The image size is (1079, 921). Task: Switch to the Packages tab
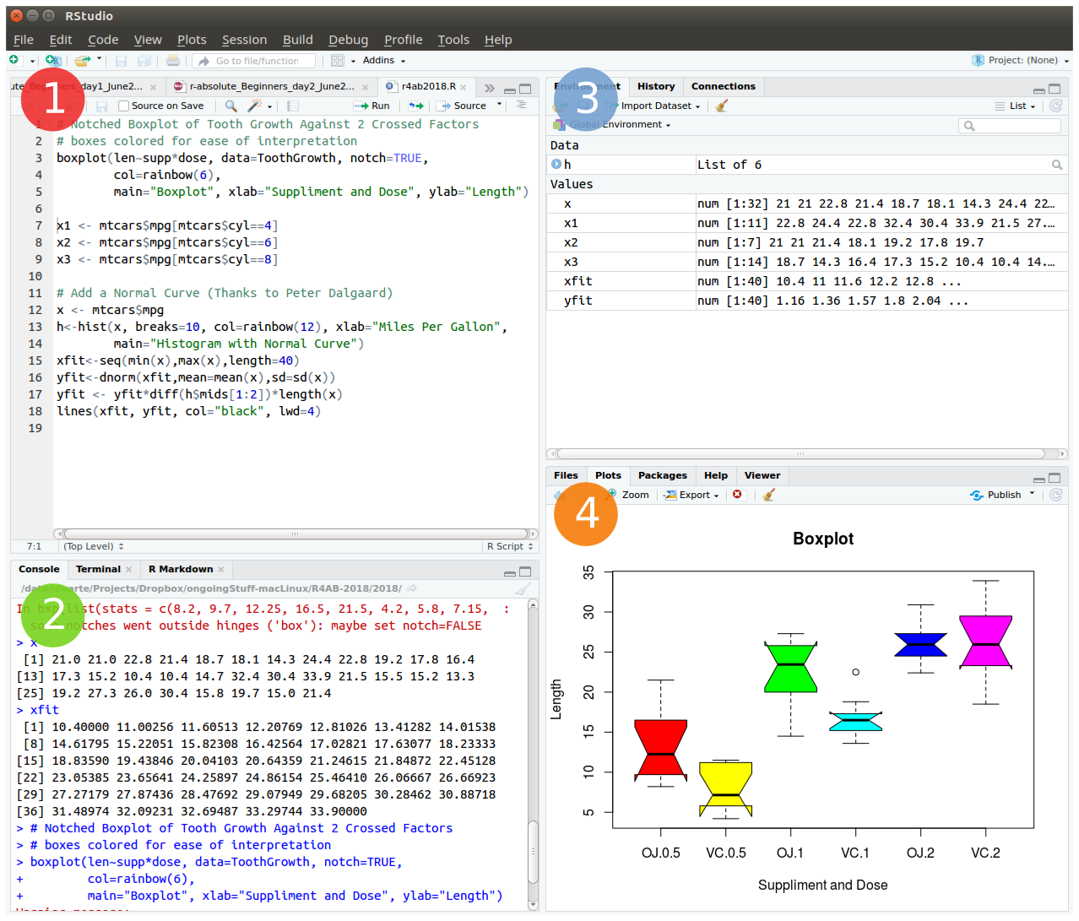(662, 475)
